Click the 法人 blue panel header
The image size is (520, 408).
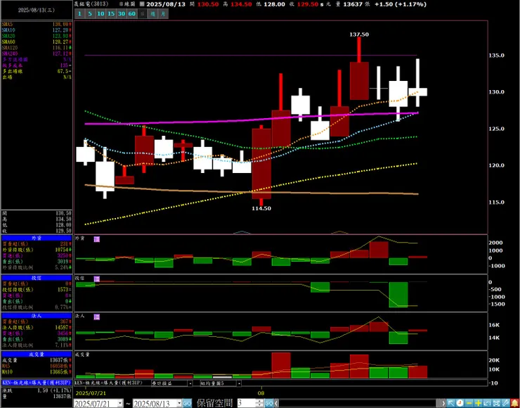[x=37, y=316]
